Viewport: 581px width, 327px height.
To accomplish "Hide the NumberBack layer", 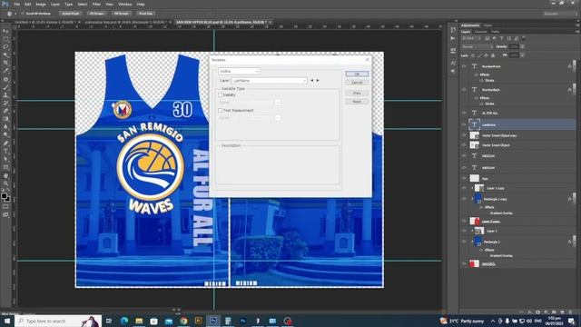I will [464, 90].
